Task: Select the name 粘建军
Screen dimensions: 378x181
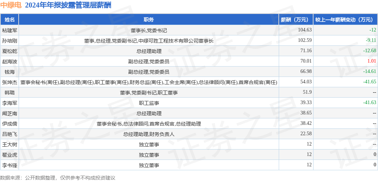Action: pyautogui.click(x=9, y=30)
